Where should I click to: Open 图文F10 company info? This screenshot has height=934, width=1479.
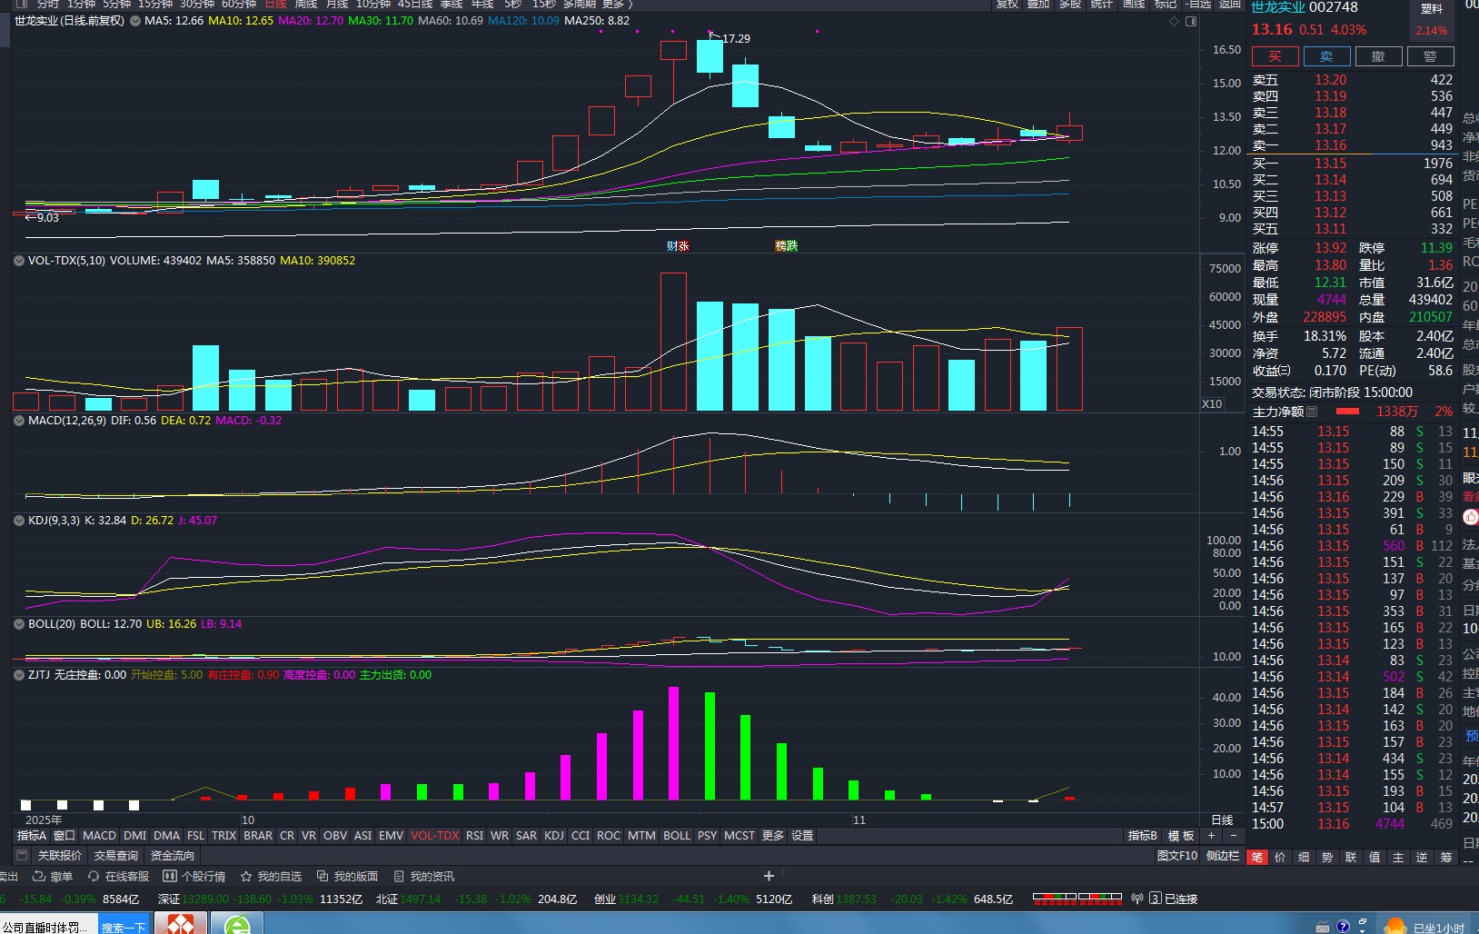coord(1177,856)
